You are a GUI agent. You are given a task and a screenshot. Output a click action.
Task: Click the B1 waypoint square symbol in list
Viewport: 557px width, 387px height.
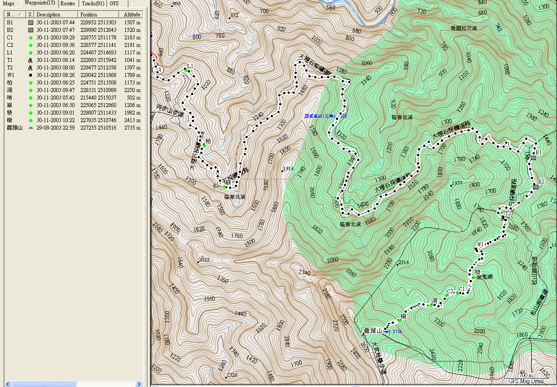pos(31,22)
